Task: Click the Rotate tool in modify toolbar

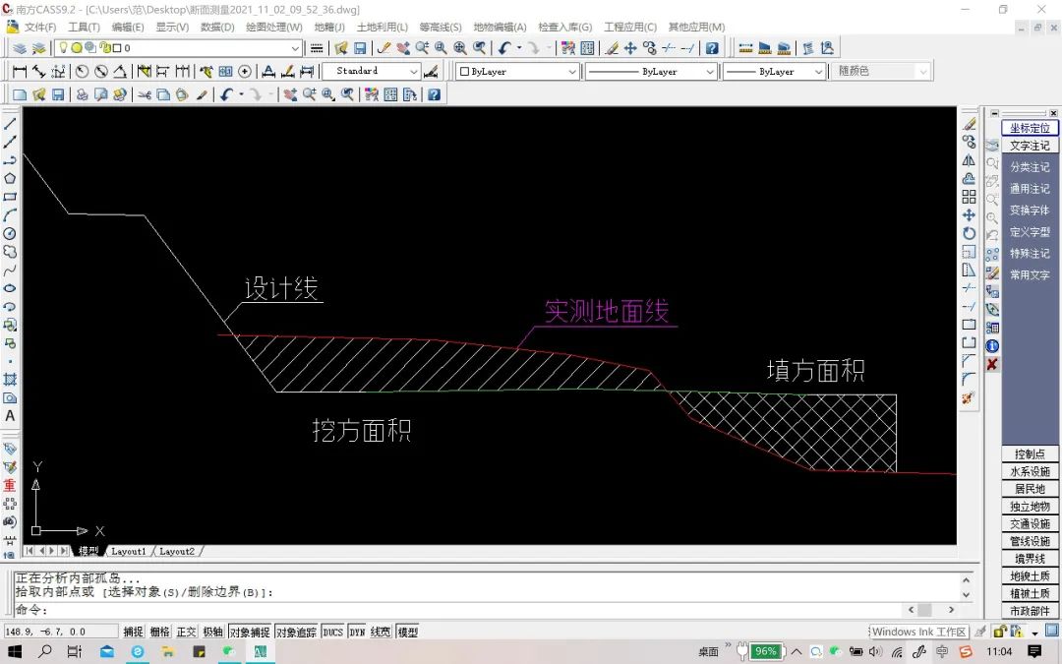Action: pos(970,233)
